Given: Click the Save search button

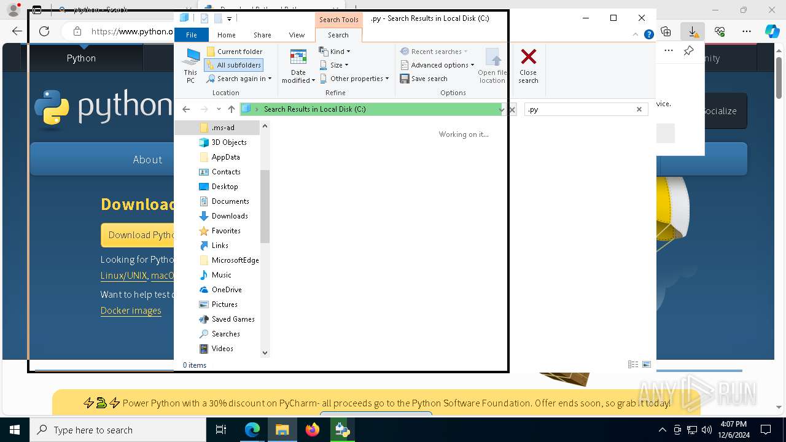Looking at the screenshot, I should point(424,79).
